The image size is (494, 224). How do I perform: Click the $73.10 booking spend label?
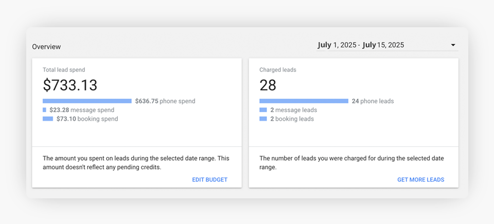point(87,119)
